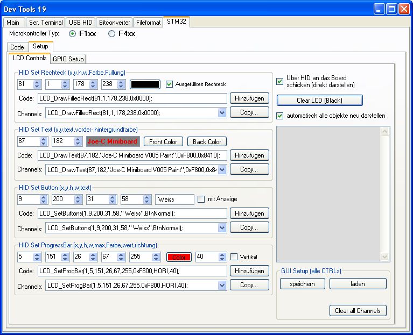
Task: Switch to the Bitconverter tab
Action: (x=115, y=23)
